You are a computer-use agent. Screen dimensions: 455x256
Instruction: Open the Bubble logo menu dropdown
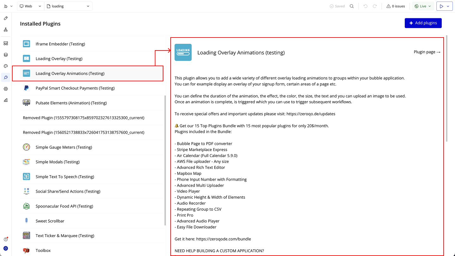8,6
